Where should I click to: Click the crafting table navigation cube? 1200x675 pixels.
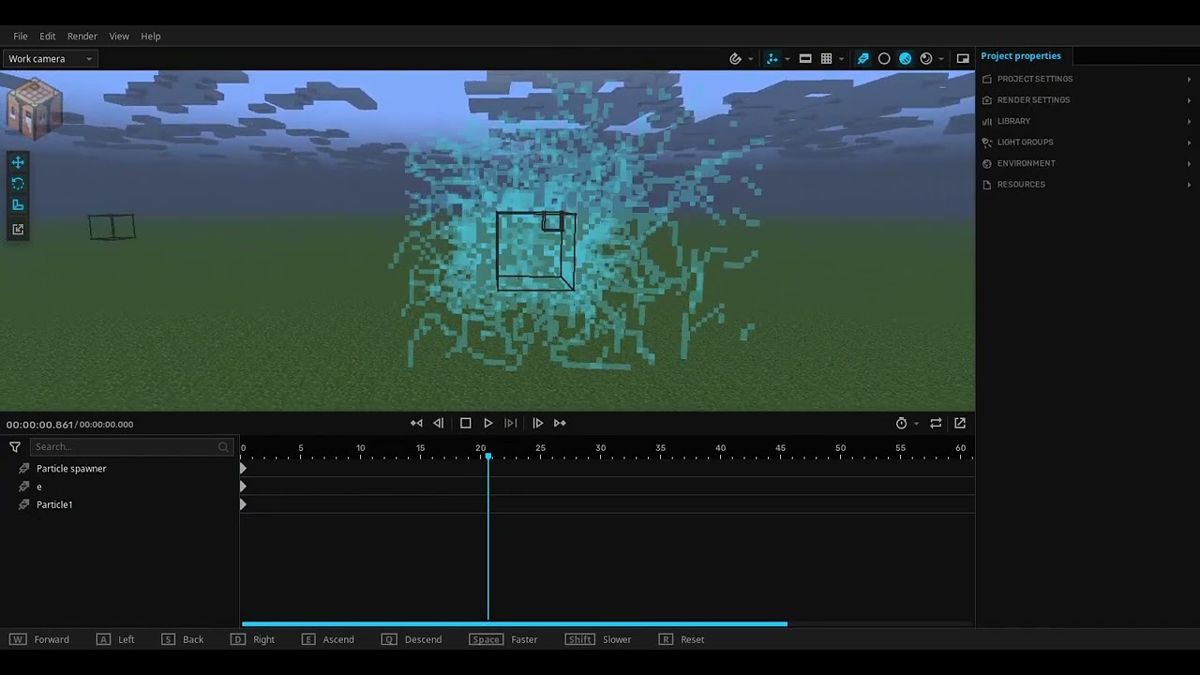click(x=35, y=107)
